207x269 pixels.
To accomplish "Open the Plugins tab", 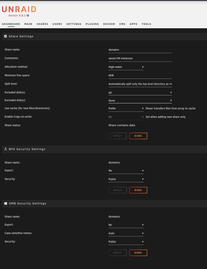I will [92, 24].
